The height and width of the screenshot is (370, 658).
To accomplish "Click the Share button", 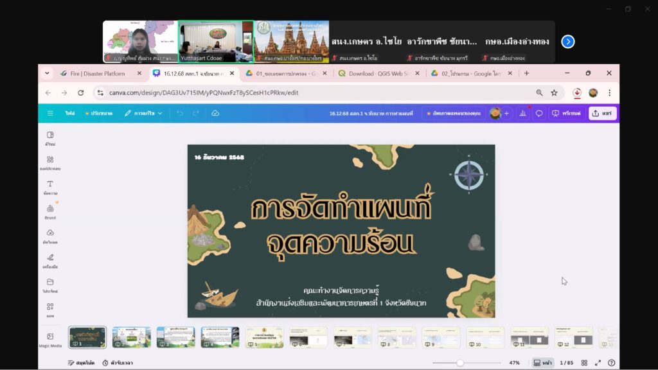I will click(x=602, y=113).
